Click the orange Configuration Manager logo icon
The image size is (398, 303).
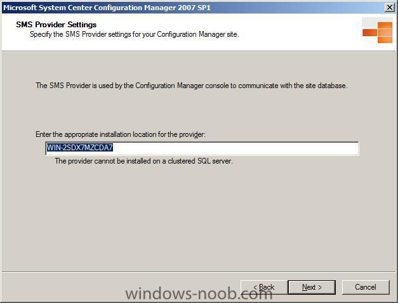click(x=378, y=32)
